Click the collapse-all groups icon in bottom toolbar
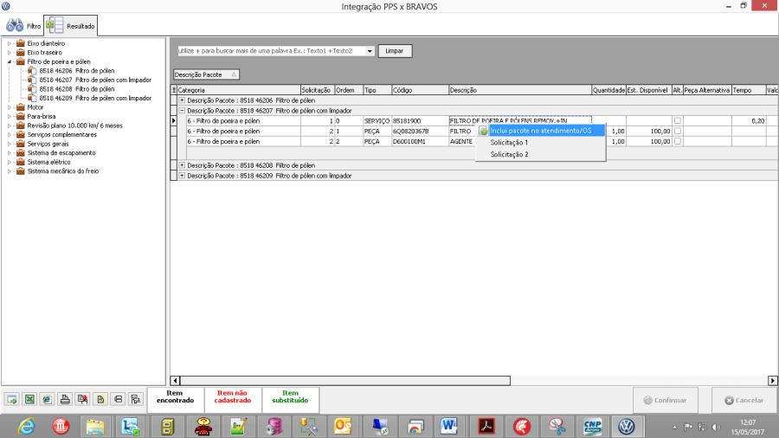 tap(119, 399)
